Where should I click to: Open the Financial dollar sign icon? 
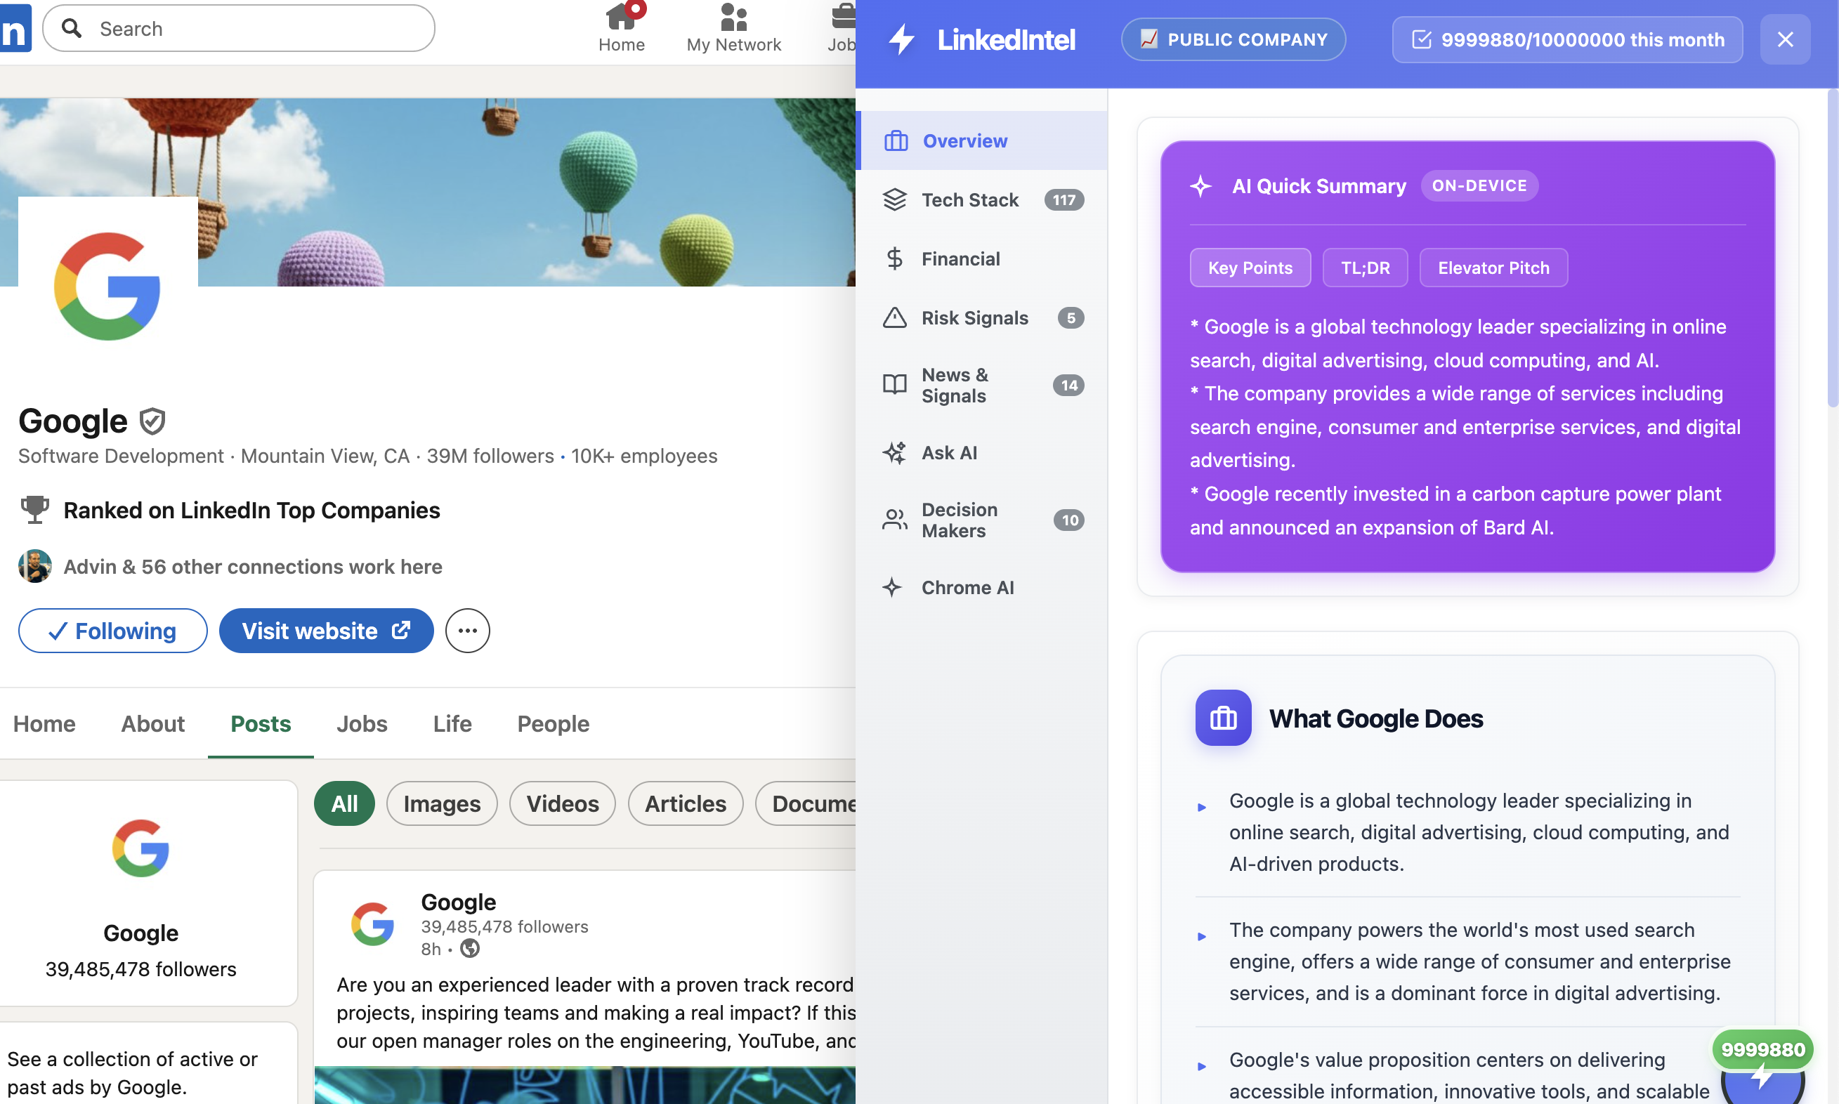[894, 259]
